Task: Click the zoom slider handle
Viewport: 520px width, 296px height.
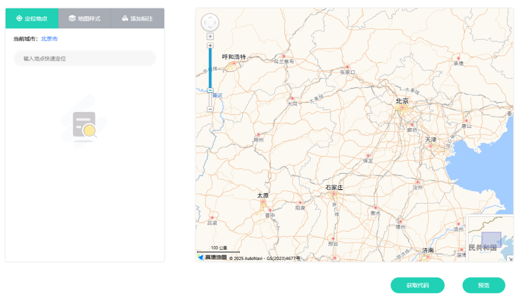Action: pyautogui.click(x=210, y=90)
